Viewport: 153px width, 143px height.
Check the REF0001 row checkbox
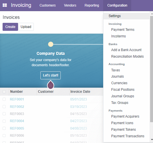[x=4, y=99]
